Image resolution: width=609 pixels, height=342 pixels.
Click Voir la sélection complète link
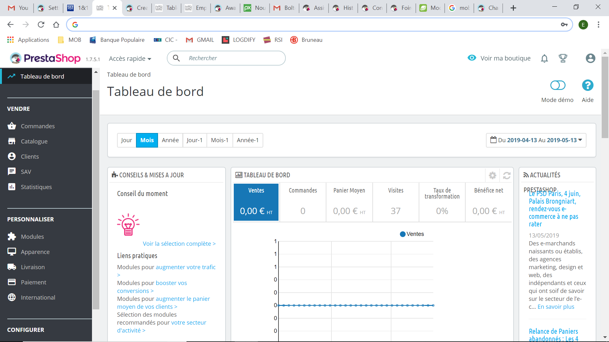(179, 244)
